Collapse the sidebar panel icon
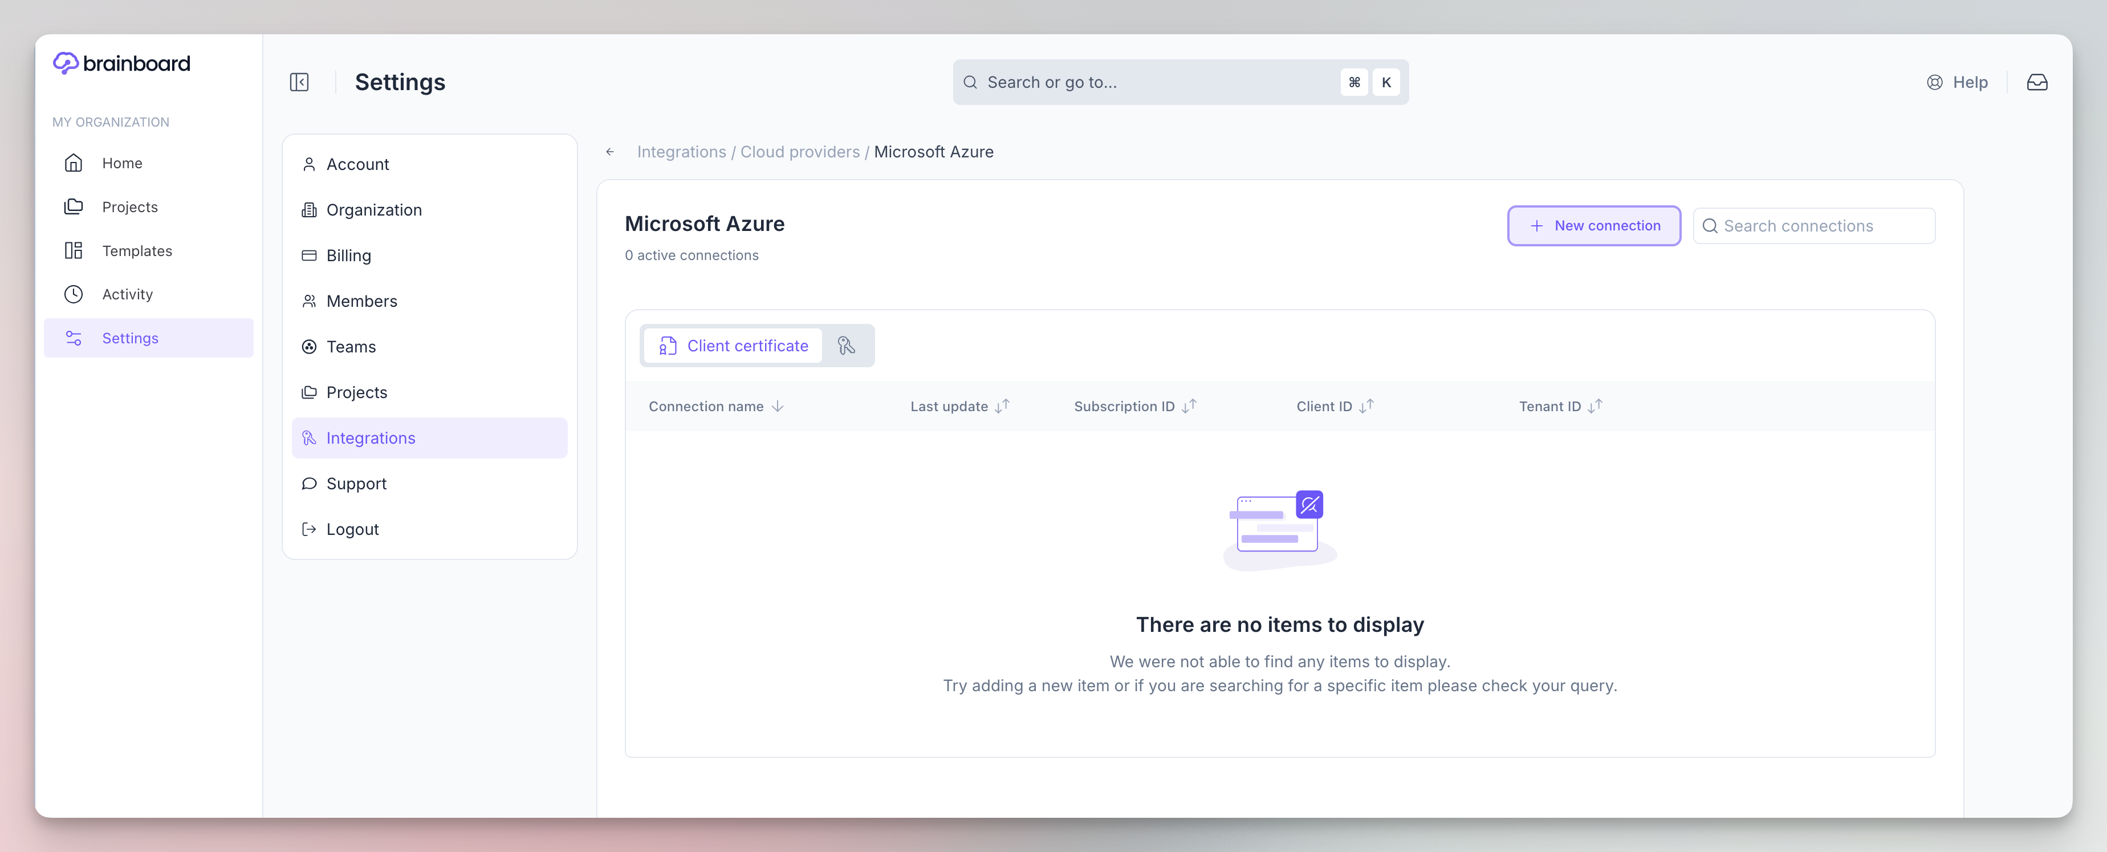 [299, 82]
